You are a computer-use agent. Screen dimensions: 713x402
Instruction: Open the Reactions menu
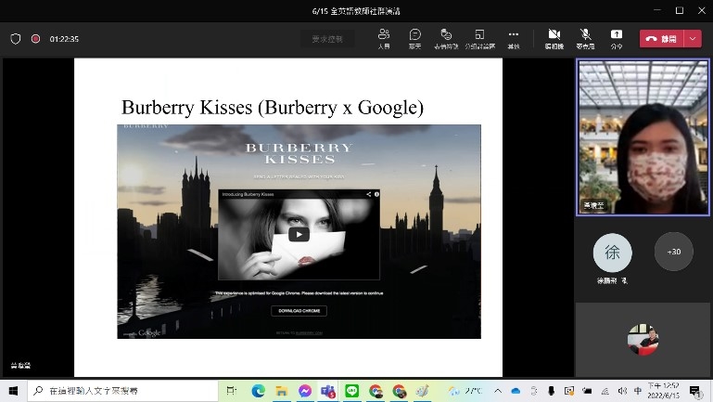[446, 38]
